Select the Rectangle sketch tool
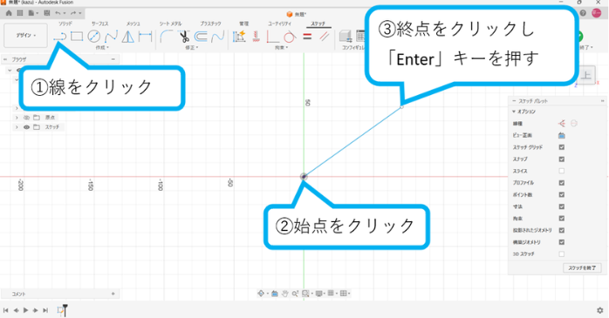This screenshot has width=609, height=318. pyautogui.click(x=77, y=37)
